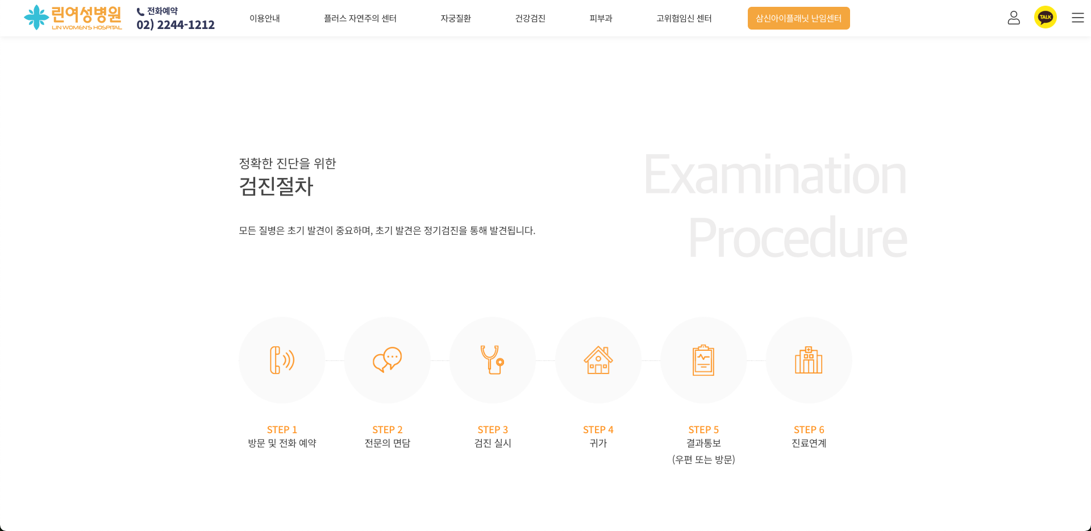Click the 방문 및 전화 예약 text

[x=282, y=443]
